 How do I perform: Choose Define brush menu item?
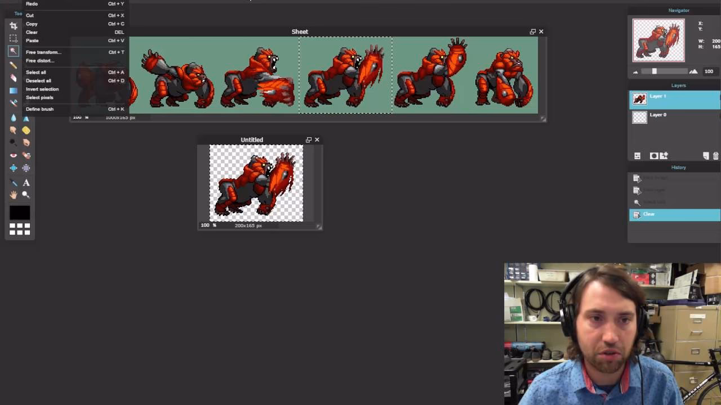(x=75, y=109)
